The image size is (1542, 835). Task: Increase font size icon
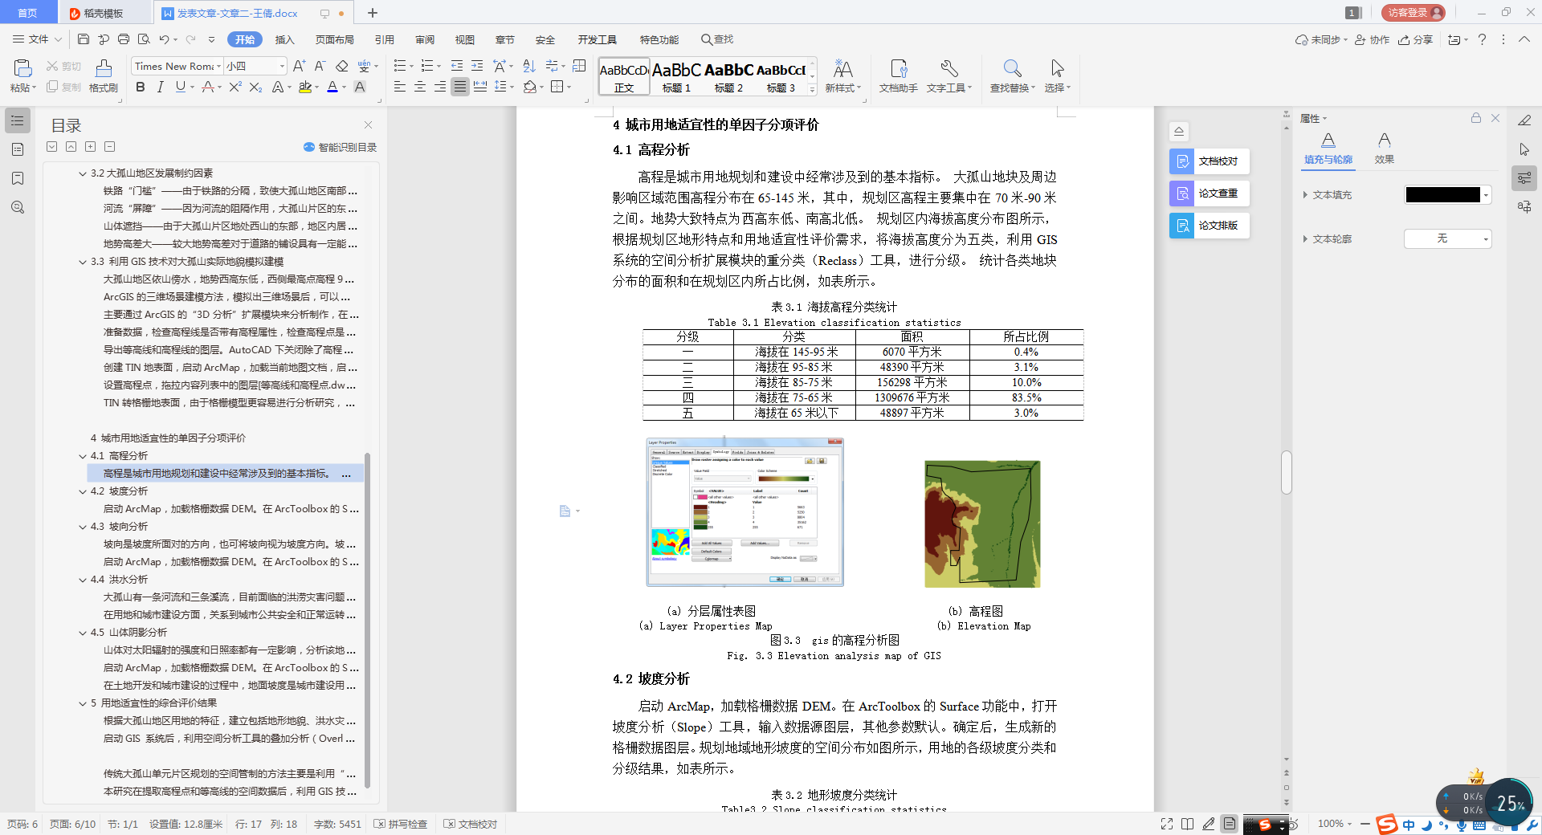(x=299, y=66)
